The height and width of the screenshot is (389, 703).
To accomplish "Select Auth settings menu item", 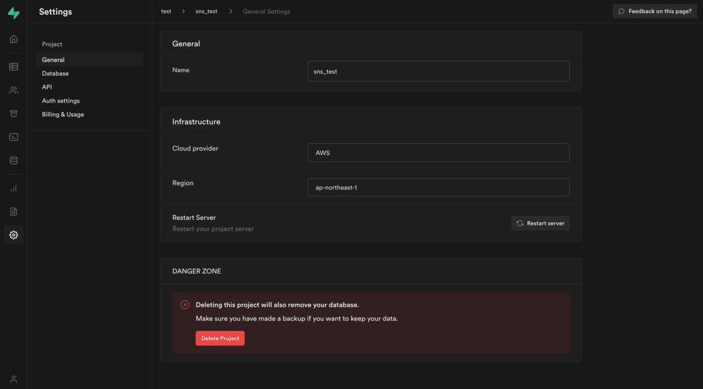I will tap(61, 101).
